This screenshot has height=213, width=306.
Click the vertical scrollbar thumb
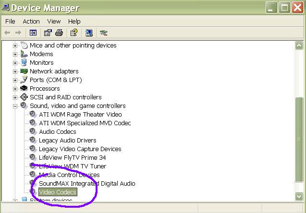click(x=299, y=140)
